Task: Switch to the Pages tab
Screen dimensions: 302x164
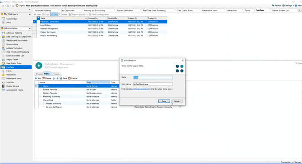Action: pos(39,74)
